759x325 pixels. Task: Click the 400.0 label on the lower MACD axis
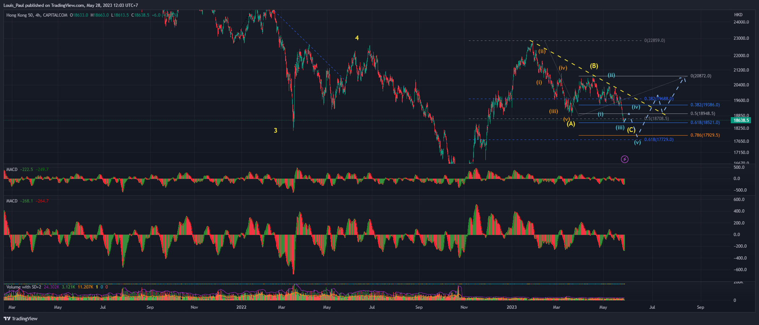click(739, 211)
